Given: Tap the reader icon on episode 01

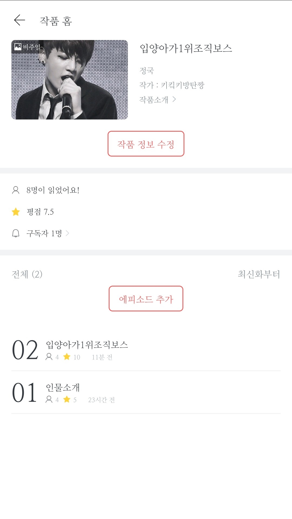Looking at the screenshot, I should coord(49,400).
